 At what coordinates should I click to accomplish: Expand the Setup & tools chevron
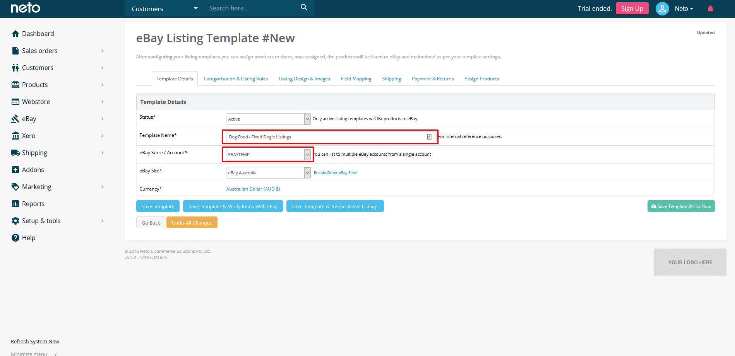[103, 221]
